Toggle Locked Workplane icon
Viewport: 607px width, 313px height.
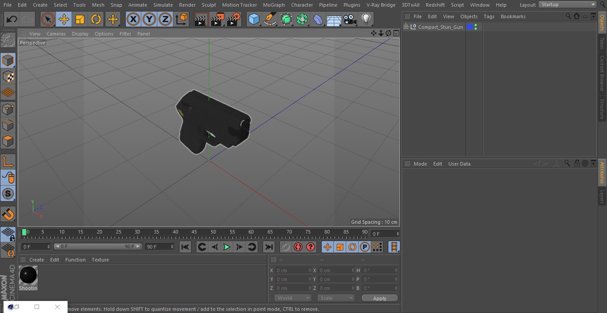(8, 234)
